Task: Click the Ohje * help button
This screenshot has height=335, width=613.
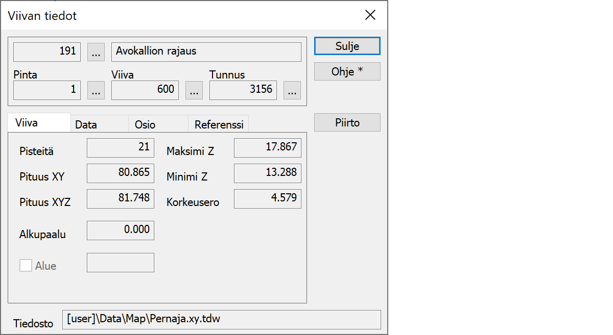Action: 347,71
